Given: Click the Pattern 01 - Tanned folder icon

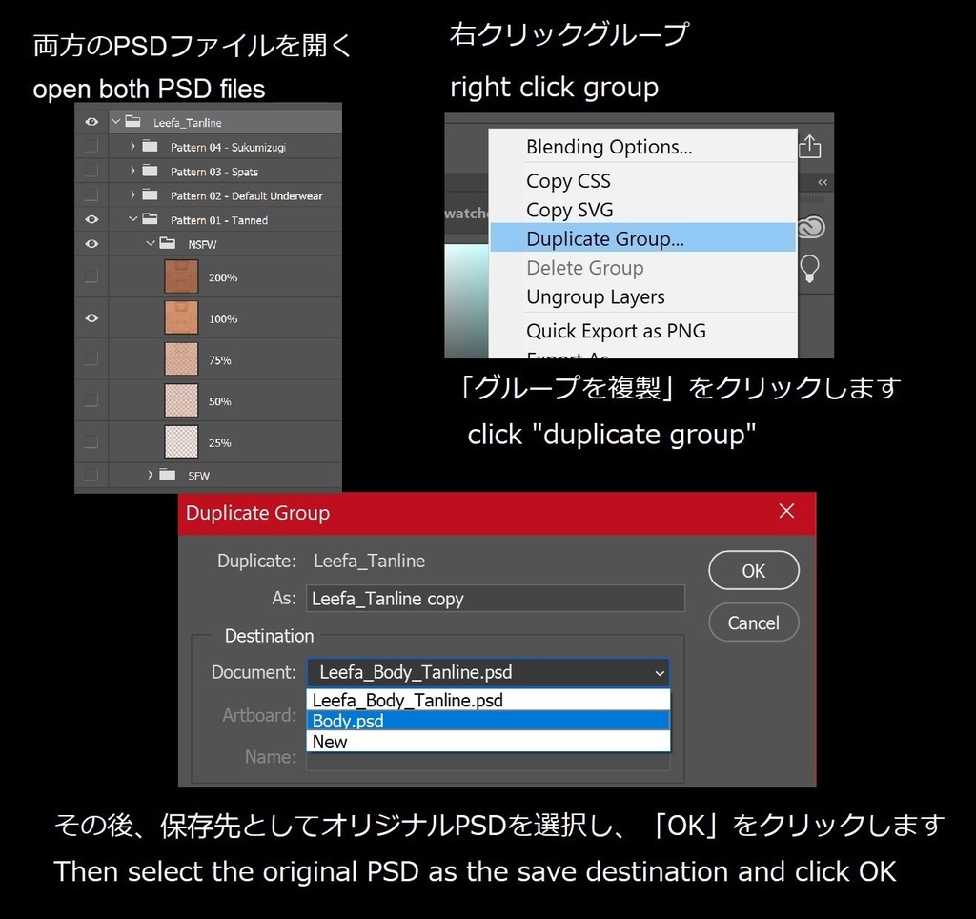Looking at the screenshot, I should click(151, 219).
